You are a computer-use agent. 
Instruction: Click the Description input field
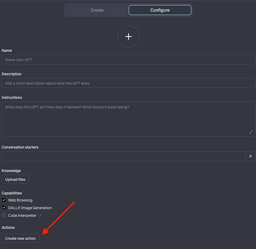pos(128,83)
